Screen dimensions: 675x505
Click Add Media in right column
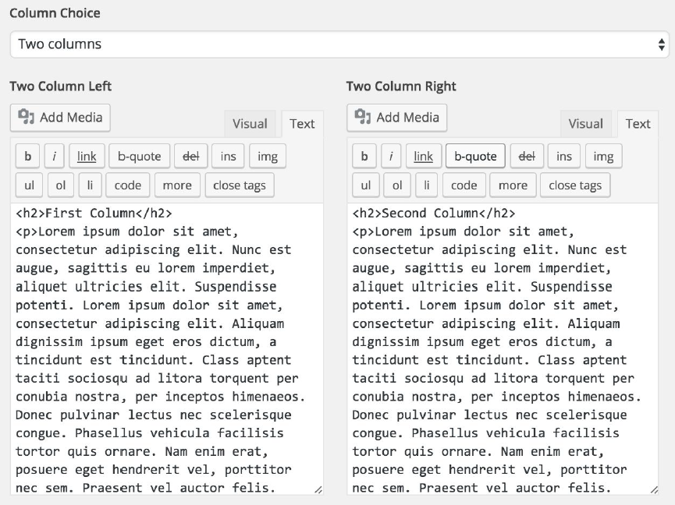pos(397,118)
